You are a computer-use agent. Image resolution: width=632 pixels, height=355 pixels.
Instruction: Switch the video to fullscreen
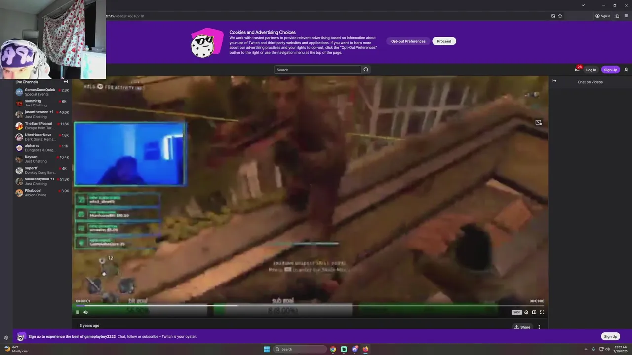point(542,312)
